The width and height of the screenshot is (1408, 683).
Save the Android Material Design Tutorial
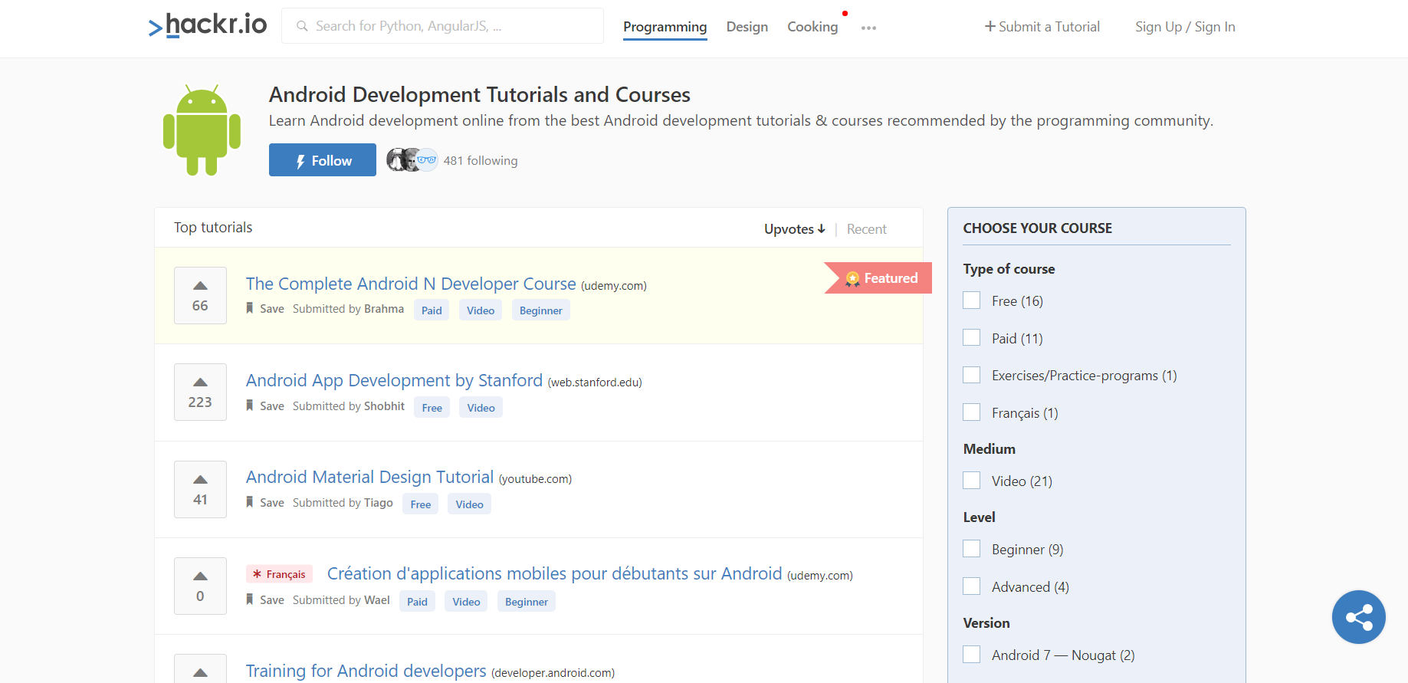point(265,503)
